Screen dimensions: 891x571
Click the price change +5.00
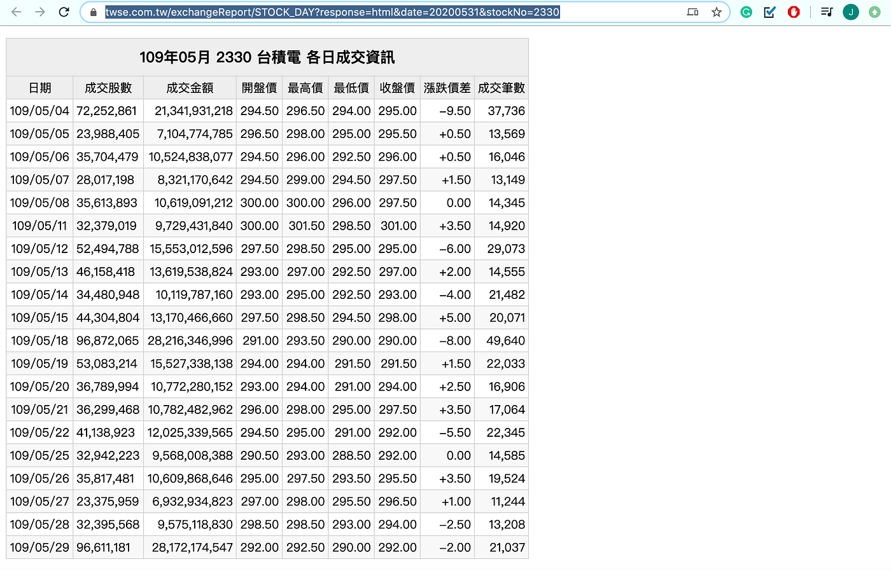[455, 317]
